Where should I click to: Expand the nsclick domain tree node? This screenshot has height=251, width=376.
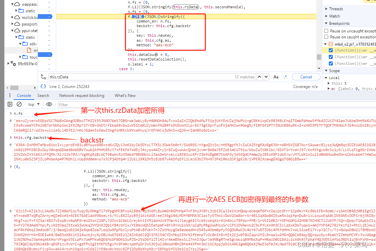pyautogui.click(x=12, y=17)
